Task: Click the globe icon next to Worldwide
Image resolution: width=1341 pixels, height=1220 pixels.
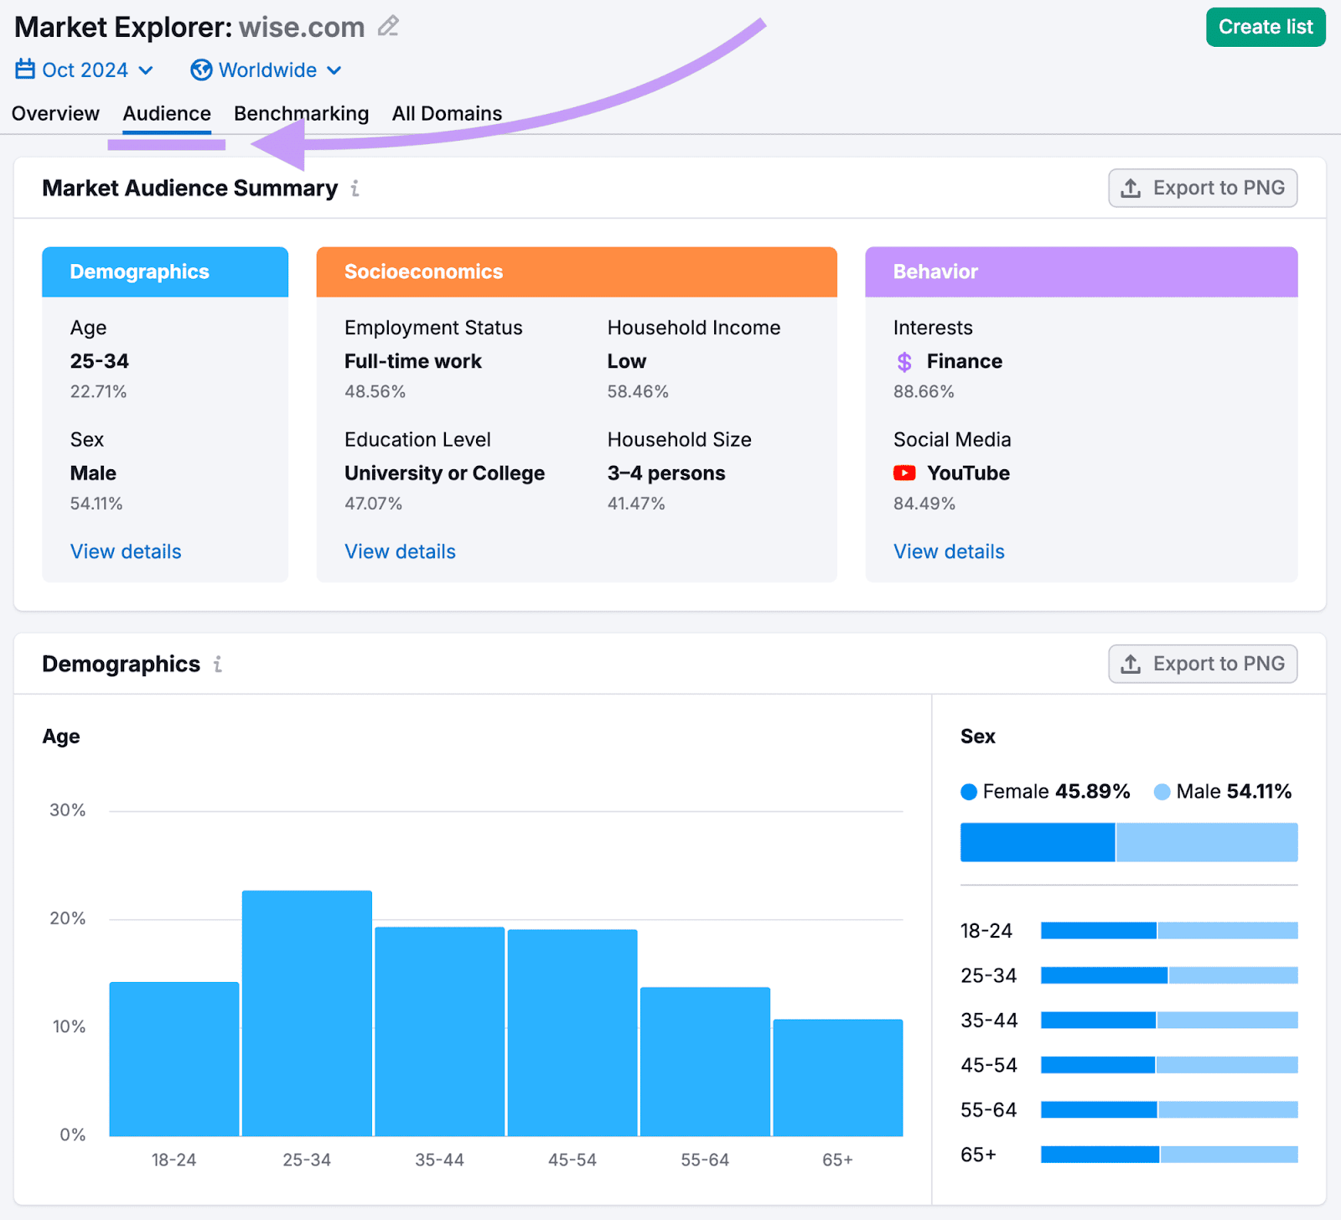Action: pyautogui.click(x=201, y=70)
